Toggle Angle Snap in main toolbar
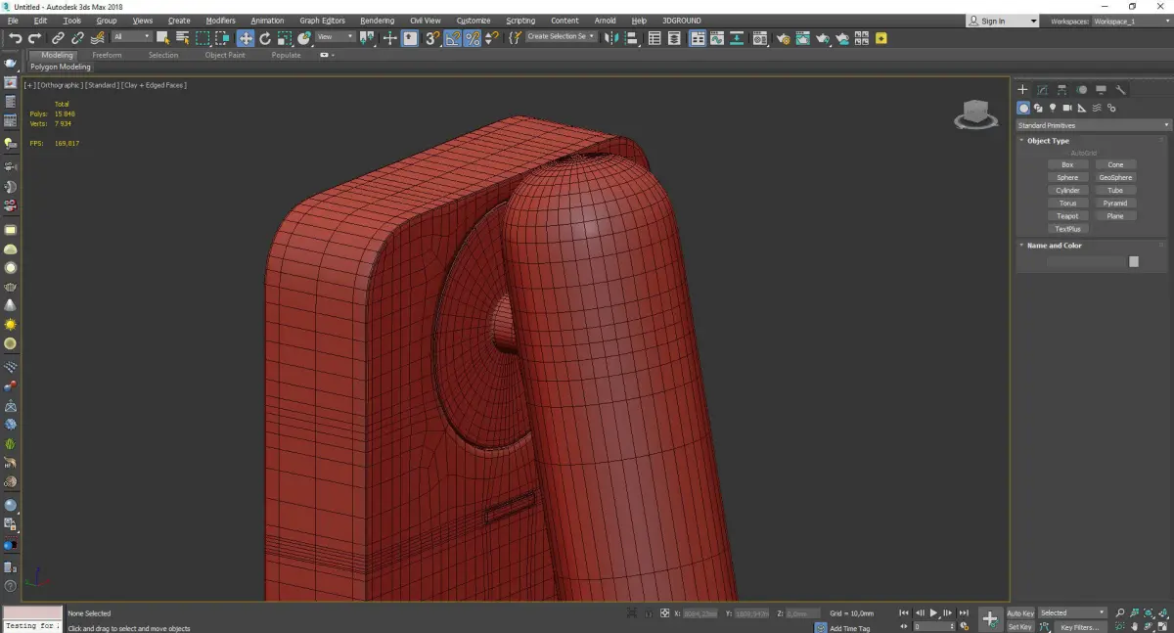Screen dimensions: 1174x633 click(x=453, y=38)
